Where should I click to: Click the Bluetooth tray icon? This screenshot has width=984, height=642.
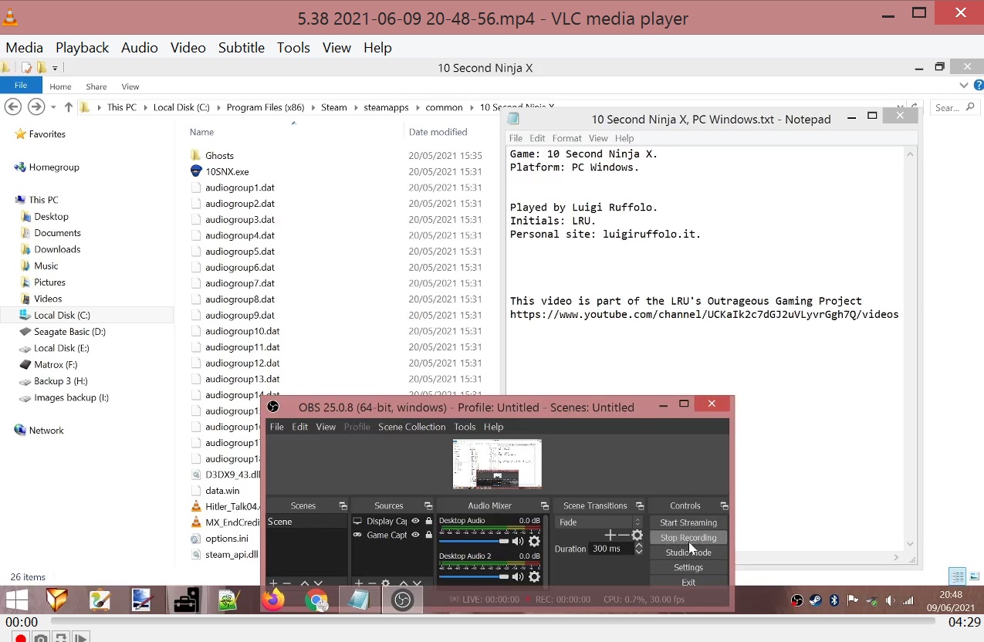point(834,600)
